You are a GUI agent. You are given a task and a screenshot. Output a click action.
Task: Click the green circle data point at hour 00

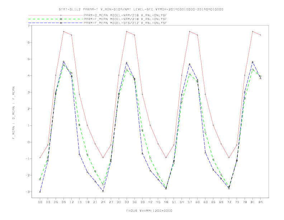click(40, 179)
